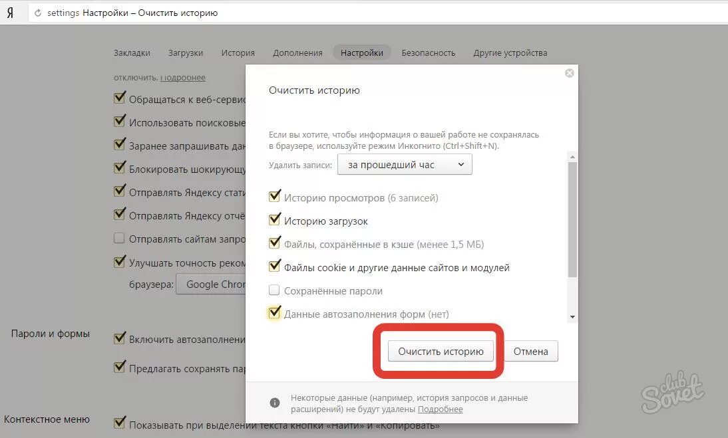
Task: Click the scrollbar down arrow in dialog
Action: point(572,317)
